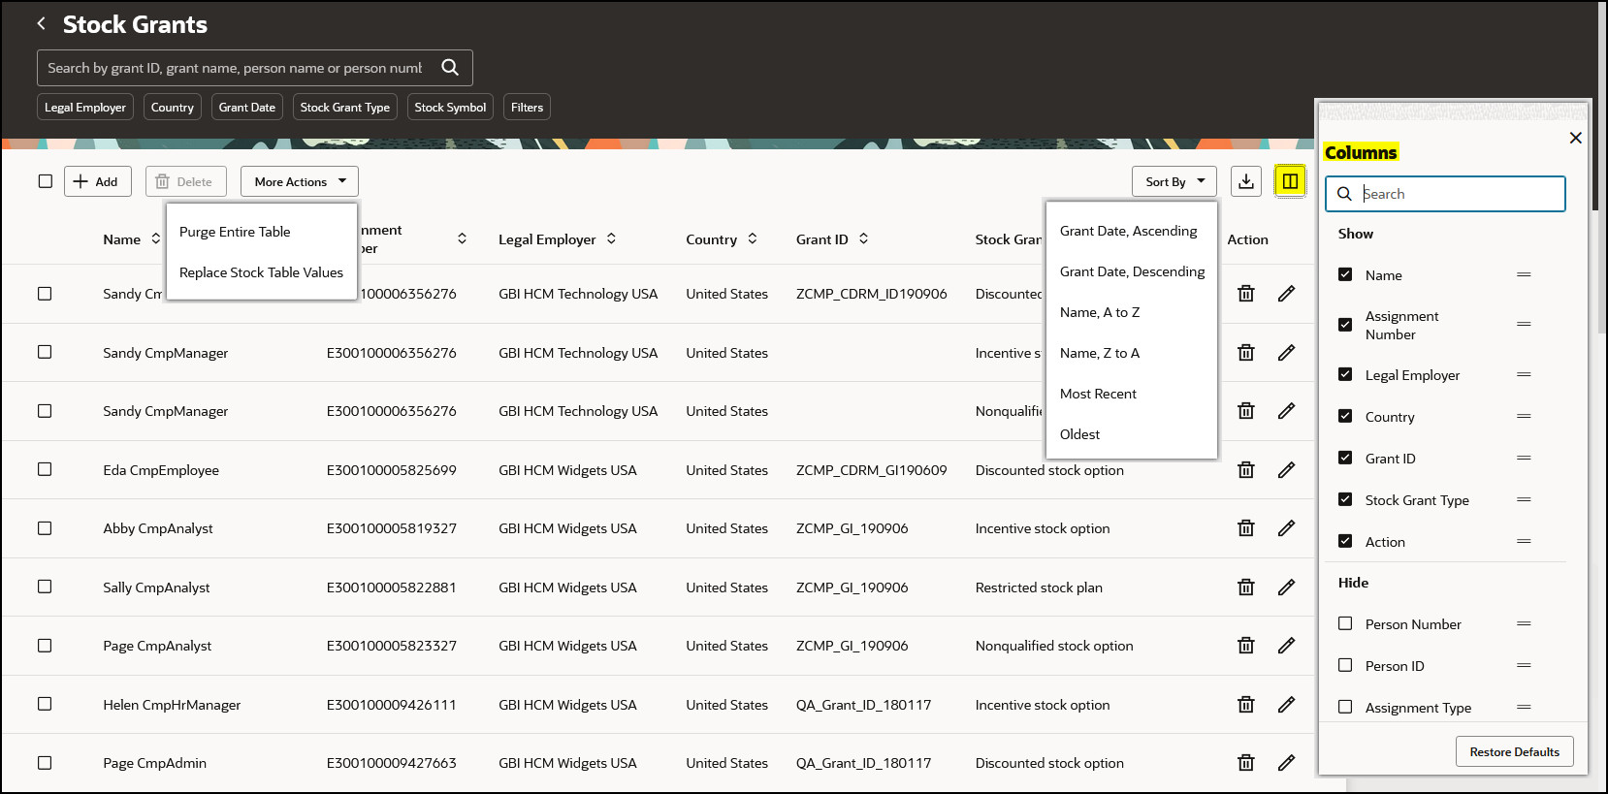
Task: Click the drag handle for Assignment Number column
Action: coord(1524,325)
